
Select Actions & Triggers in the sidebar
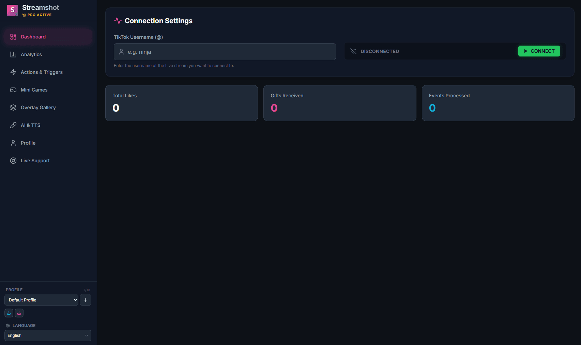tap(41, 72)
